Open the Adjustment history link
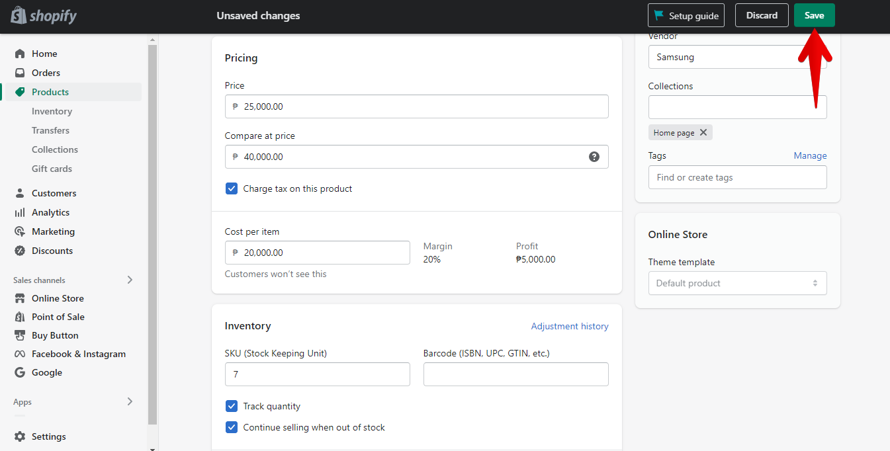The width and height of the screenshot is (890, 451). pos(569,326)
